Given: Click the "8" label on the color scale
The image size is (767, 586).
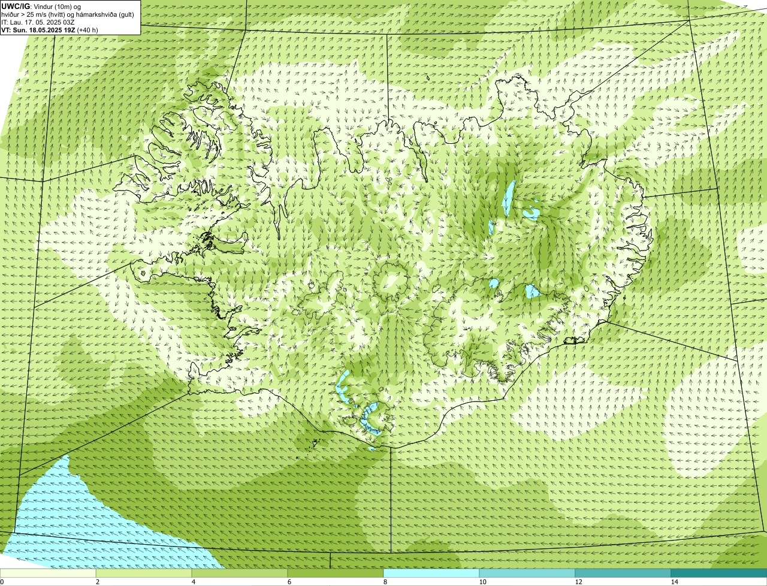Looking at the screenshot, I should [x=385, y=582].
